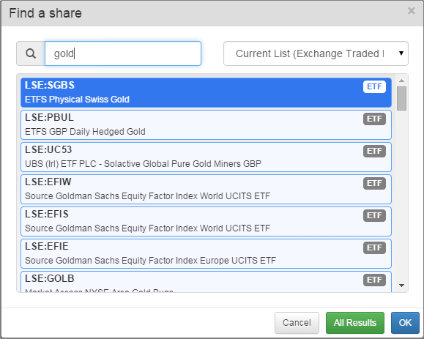The width and height of the screenshot is (424, 339).
Task: Click the Cancel button
Action: coord(297,322)
